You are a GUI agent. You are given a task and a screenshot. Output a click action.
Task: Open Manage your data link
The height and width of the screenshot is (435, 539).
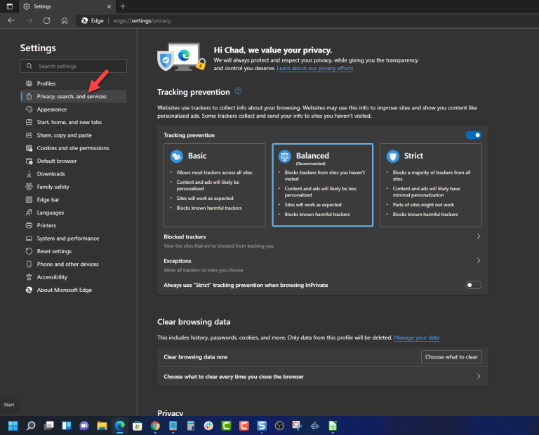click(x=416, y=337)
